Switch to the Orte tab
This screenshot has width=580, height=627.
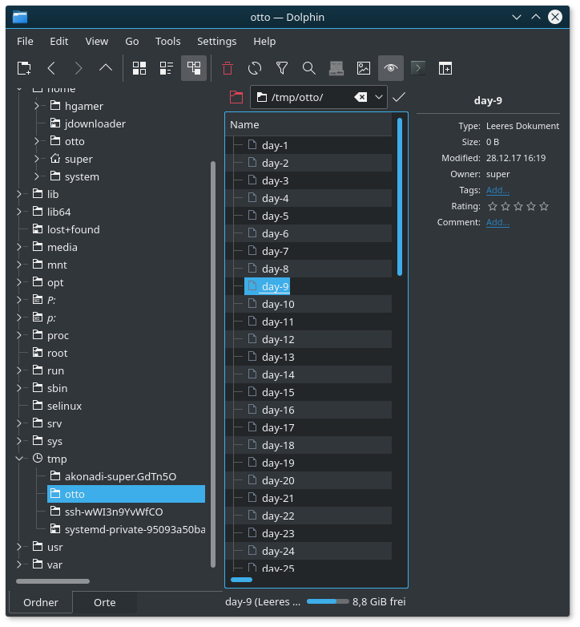[105, 602]
